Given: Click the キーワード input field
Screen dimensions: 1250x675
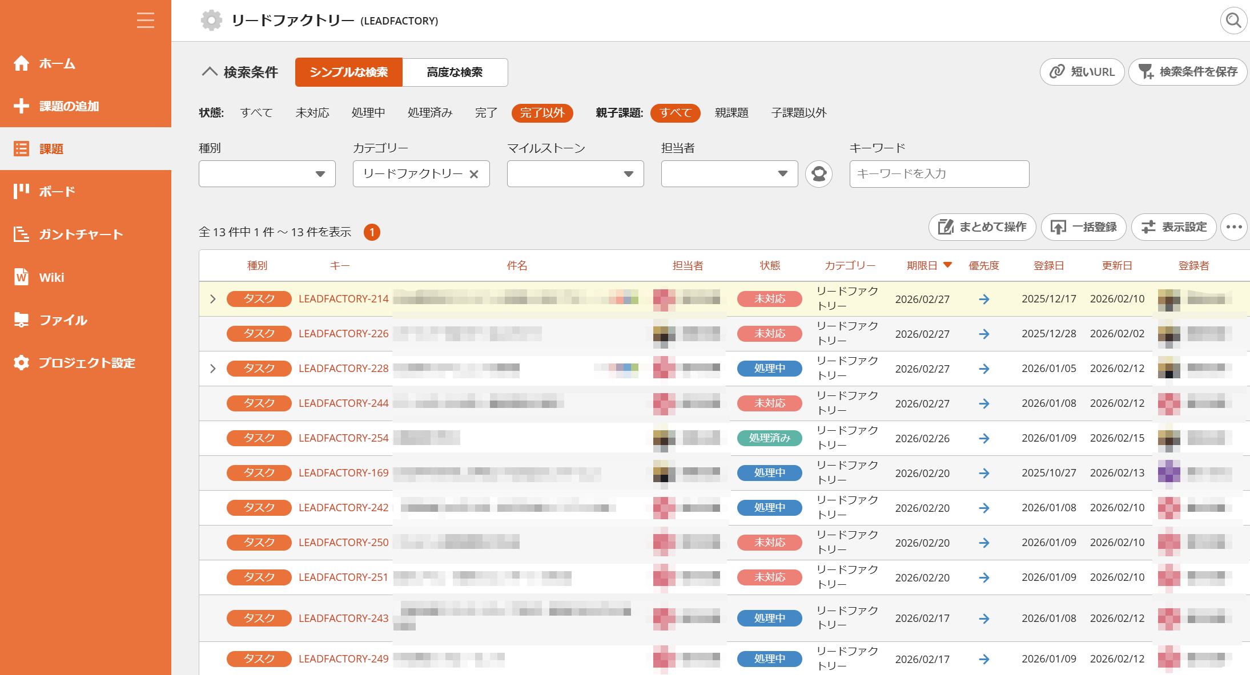Looking at the screenshot, I should tap(939, 173).
